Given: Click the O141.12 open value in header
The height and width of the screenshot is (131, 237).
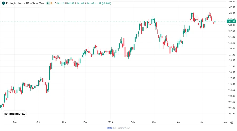Looking at the screenshot, I should coord(59,3).
